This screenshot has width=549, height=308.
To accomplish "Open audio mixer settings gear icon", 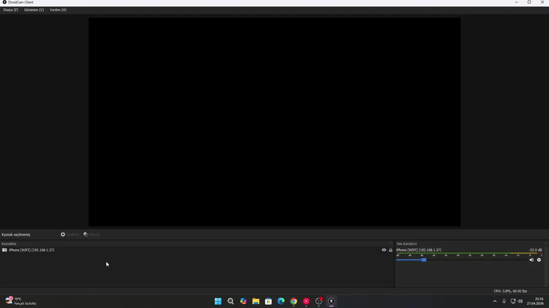I will (x=539, y=260).
